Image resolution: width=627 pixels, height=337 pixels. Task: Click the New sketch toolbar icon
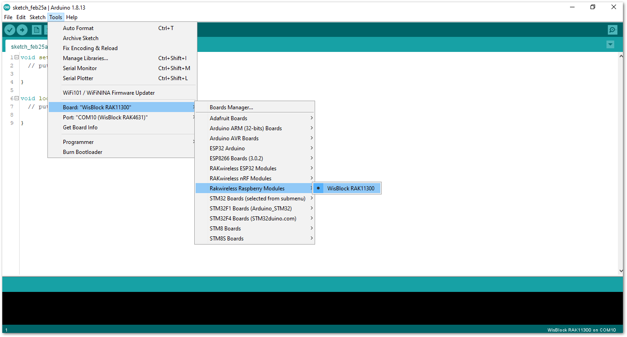pyautogui.click(x=36, y=30)
